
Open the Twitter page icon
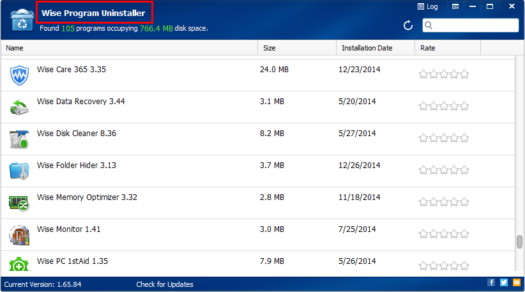[x=504, y=282]
